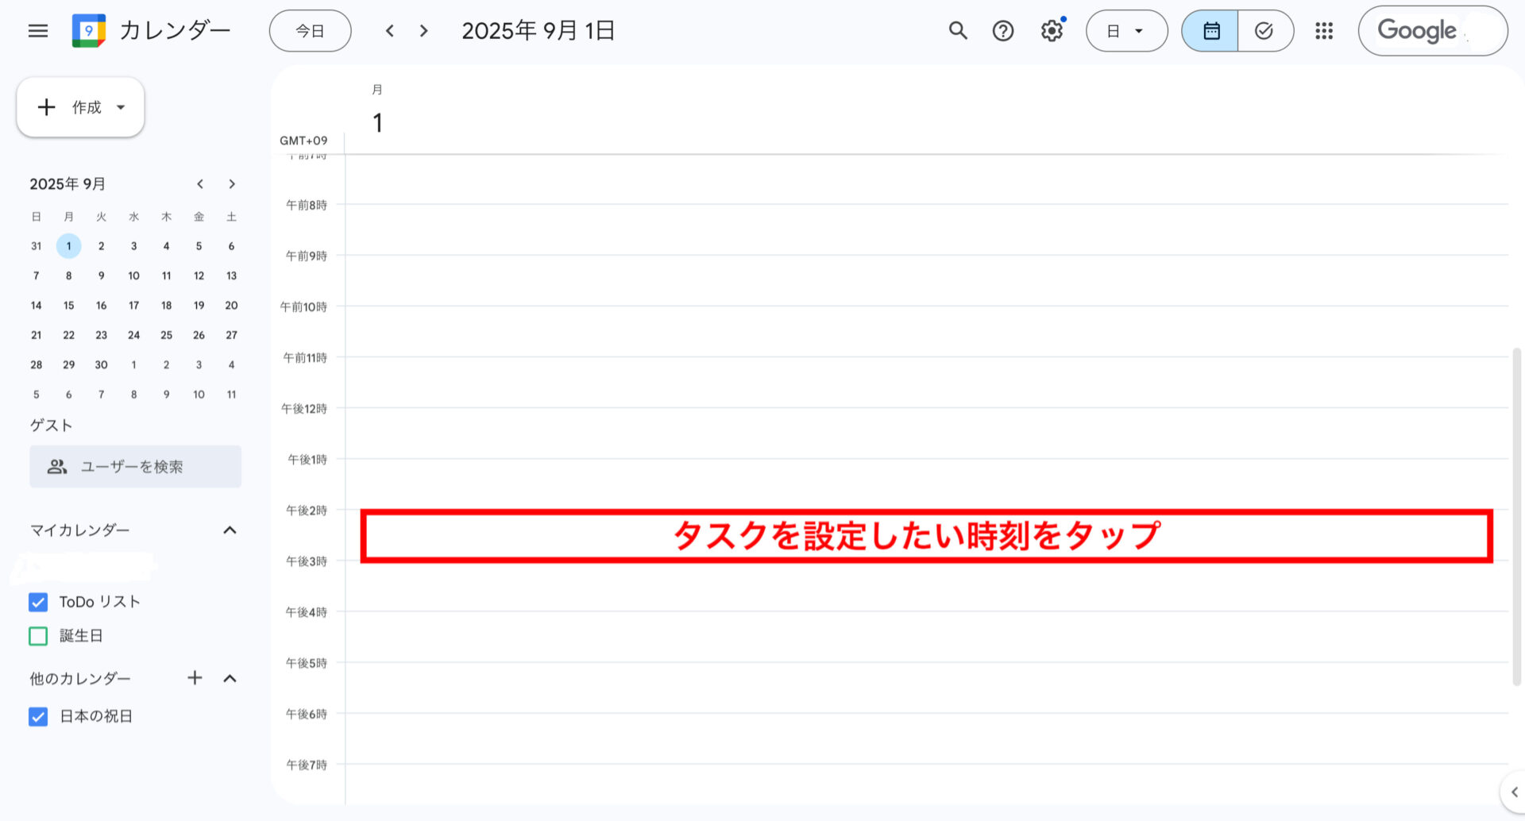Viewport: 1525px width, 821px height.
Task: Switch to Tasks view icon
Action: click(1263, 30)
